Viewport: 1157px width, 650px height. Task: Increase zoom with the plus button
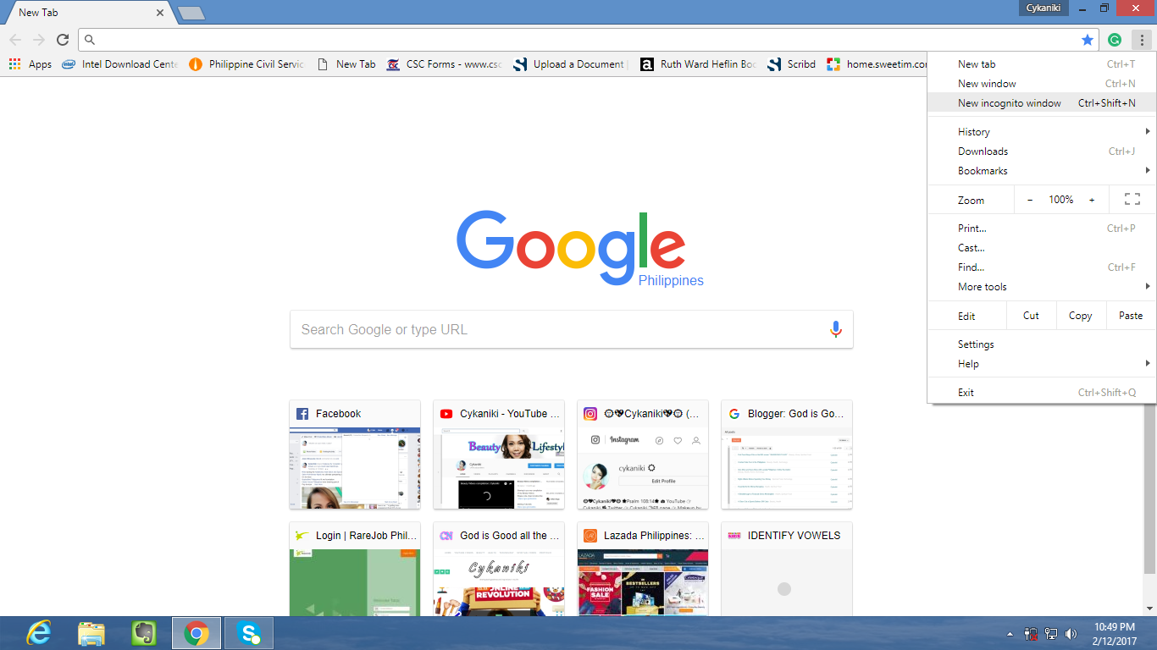[1092, 200]
